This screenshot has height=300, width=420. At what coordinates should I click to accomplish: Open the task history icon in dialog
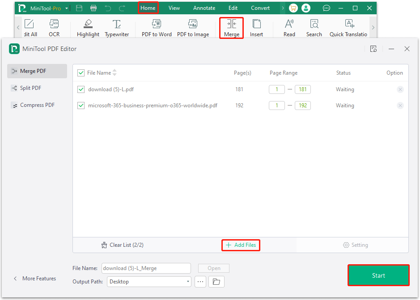click(373, 49)
